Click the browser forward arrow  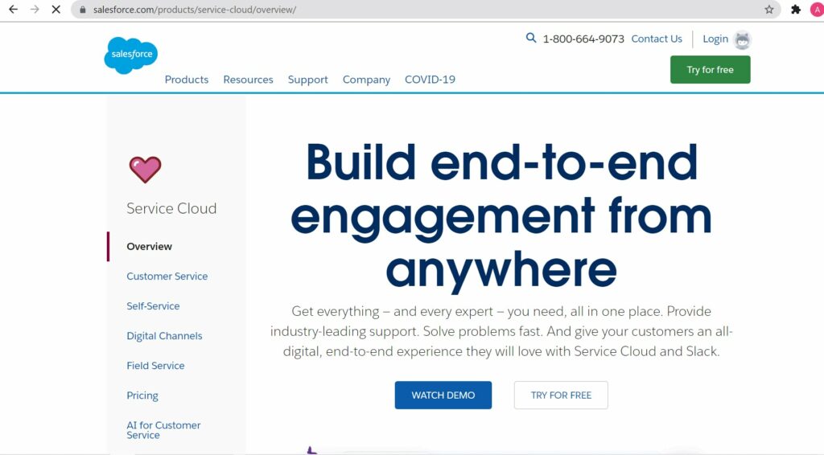(x=35, y=10)
